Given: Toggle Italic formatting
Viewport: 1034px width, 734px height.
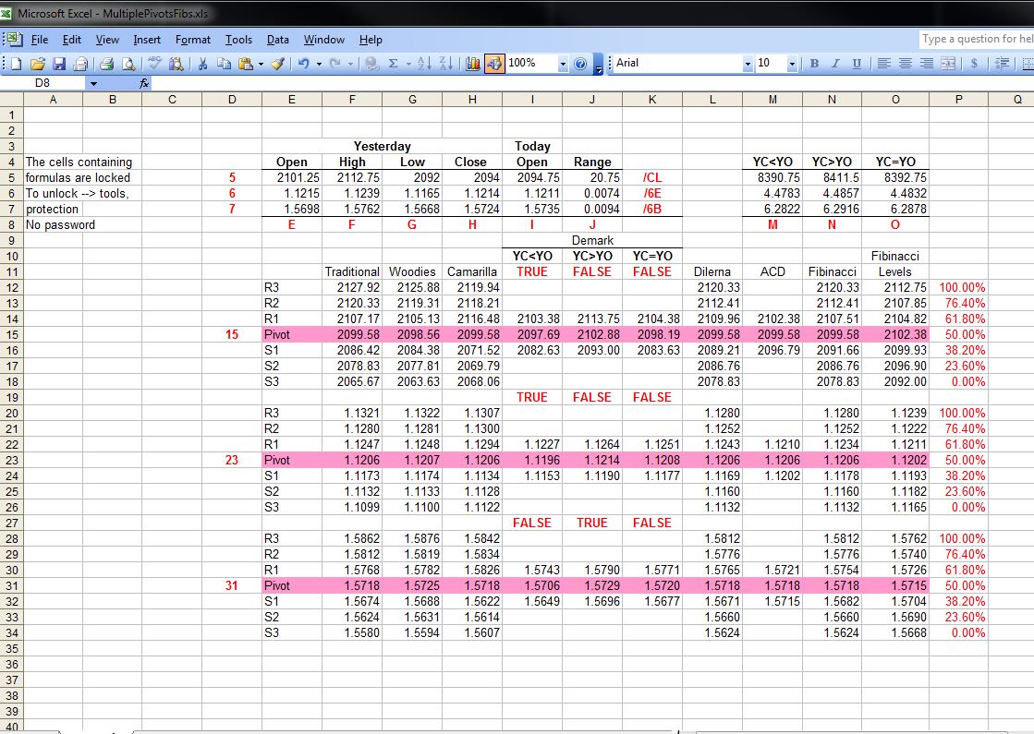Looking at the screenshot, I should [x=835, y=64].
